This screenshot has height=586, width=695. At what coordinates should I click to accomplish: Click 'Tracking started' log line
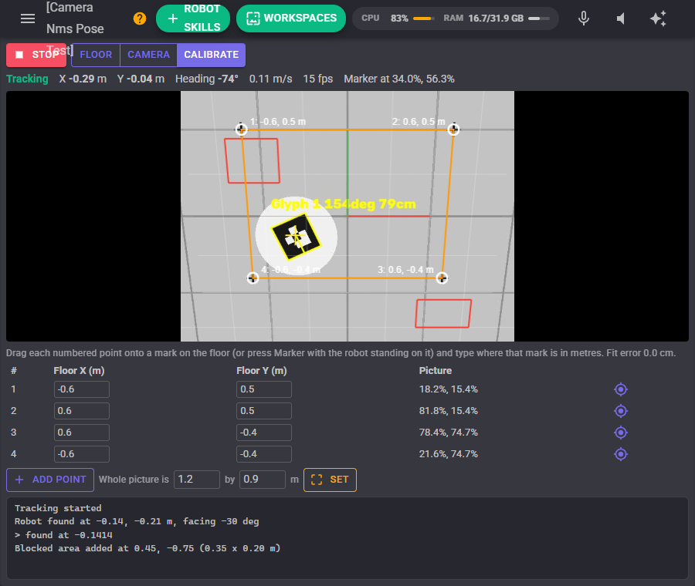pyautogui.click(x=58, y=508)
